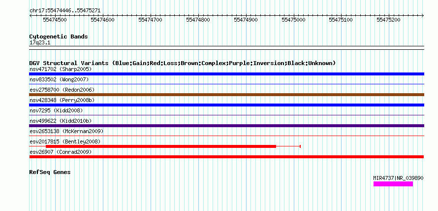The height and width of the screenshot is (211, 438).
Task: Click the thin purple line under nsv7295
Action: (226, 115)
